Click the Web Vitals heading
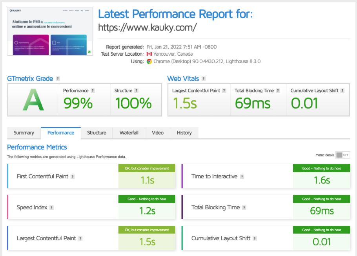Viewport: 357px width, 256px height. click(183, 79)
